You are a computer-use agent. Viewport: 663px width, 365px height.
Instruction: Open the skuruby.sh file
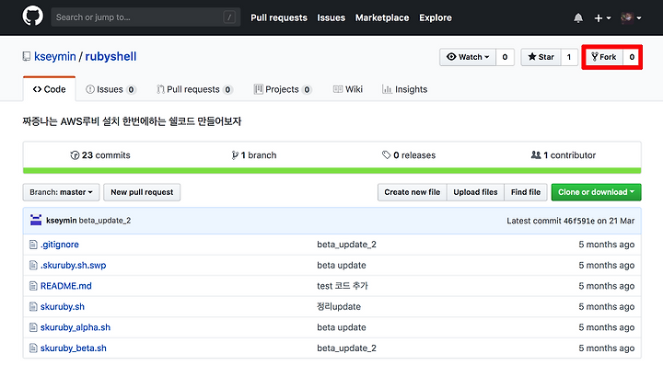pyautogui.click(x=63, y=306)
